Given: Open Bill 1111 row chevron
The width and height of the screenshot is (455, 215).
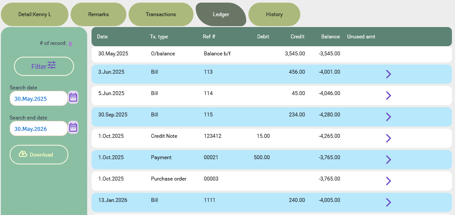Looking at the screenshot, I should click(389, 202).
